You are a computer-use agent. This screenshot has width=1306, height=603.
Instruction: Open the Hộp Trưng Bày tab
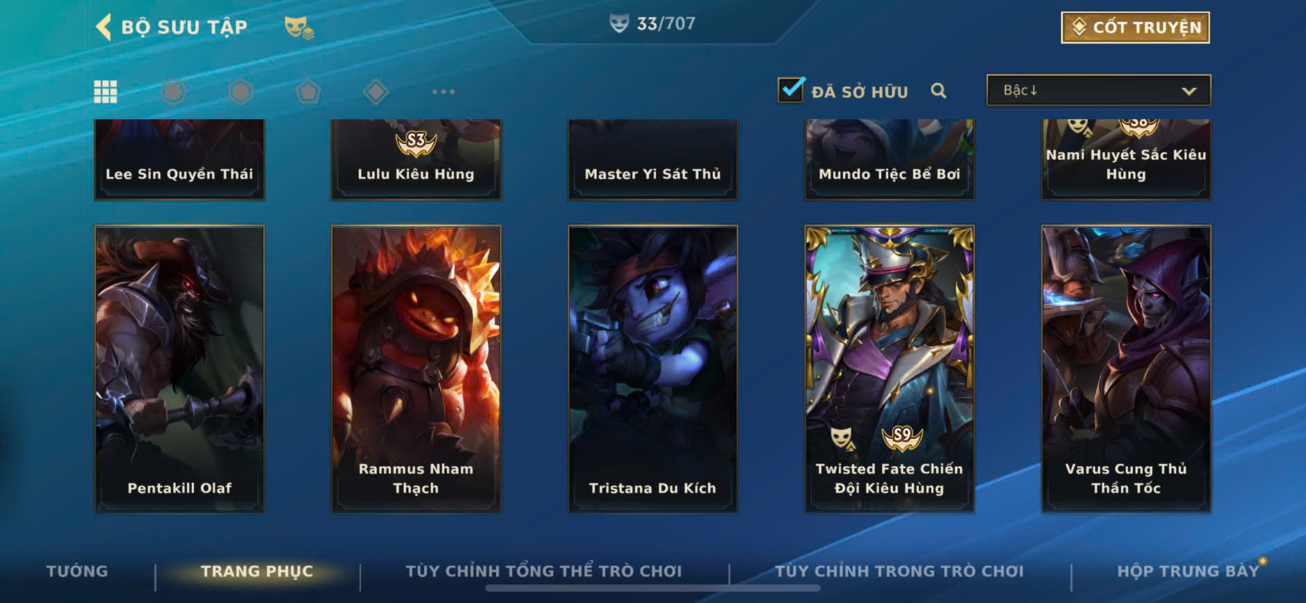coord(1187,571)
